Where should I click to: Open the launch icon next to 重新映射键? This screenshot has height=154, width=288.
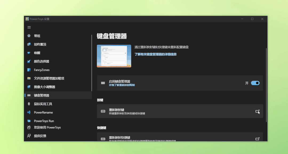click(257, 111)
